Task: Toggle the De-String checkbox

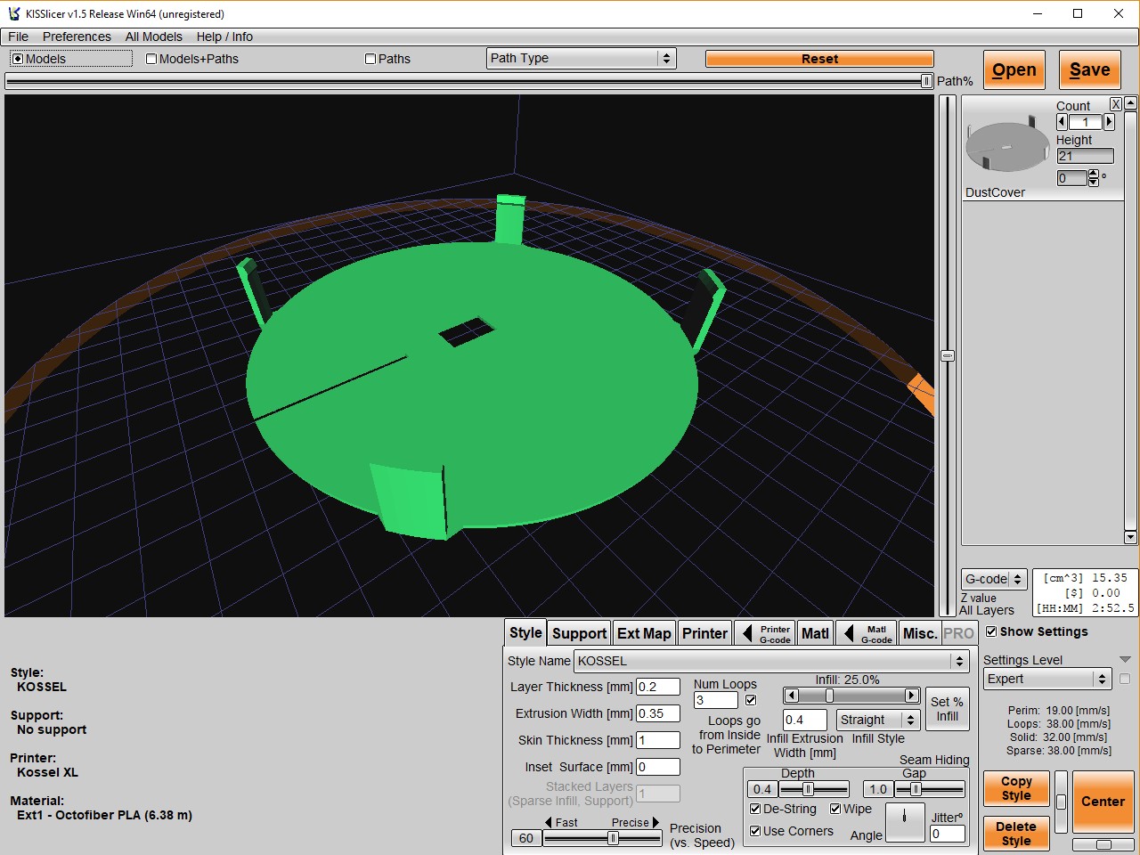Action: (755, 809)
